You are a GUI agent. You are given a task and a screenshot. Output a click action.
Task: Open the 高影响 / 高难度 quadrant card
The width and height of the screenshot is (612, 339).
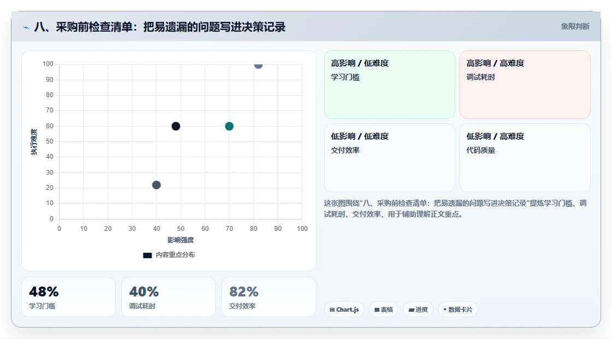coord(525,84)
